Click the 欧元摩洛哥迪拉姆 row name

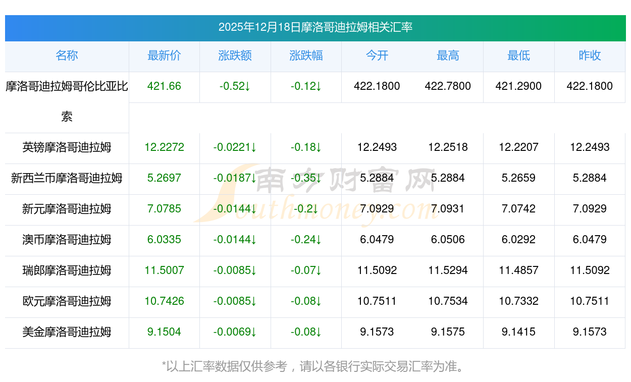pyautogui.click(x=67, y=301)
